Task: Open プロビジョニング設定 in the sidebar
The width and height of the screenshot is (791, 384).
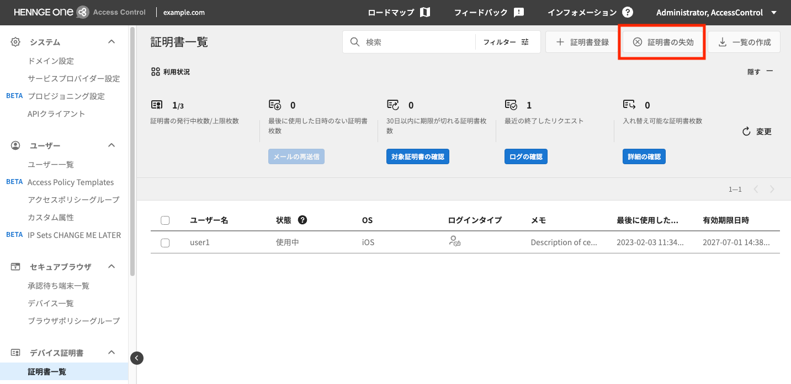Action: [66, 96]
